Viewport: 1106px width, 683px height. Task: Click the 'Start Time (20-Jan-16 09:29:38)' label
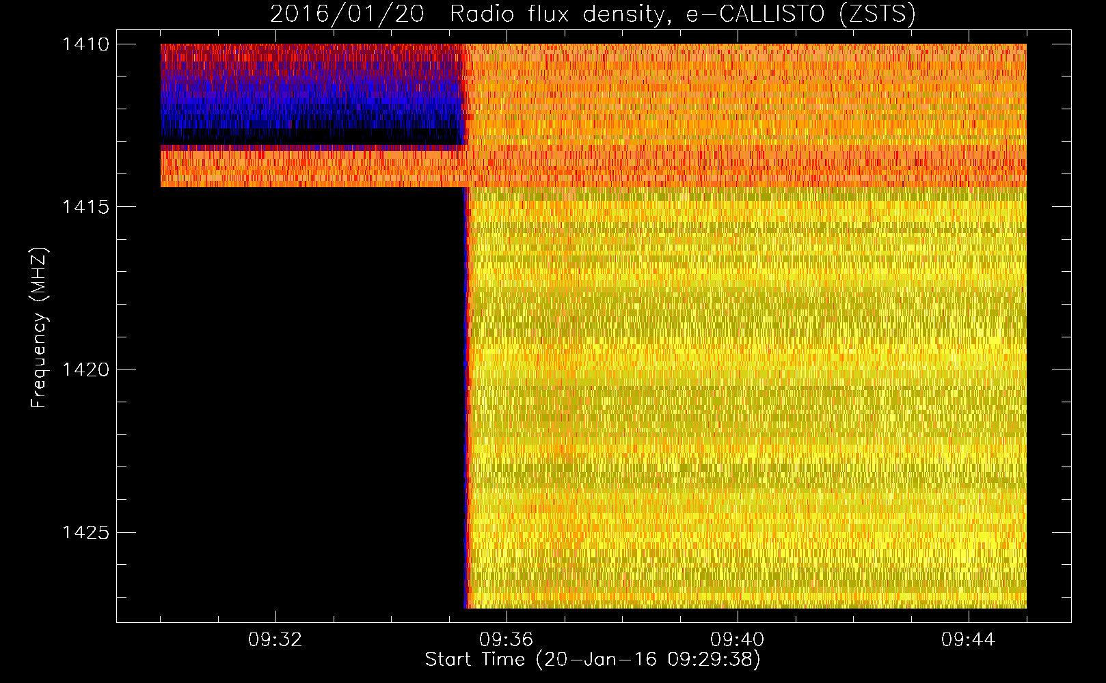593,660
